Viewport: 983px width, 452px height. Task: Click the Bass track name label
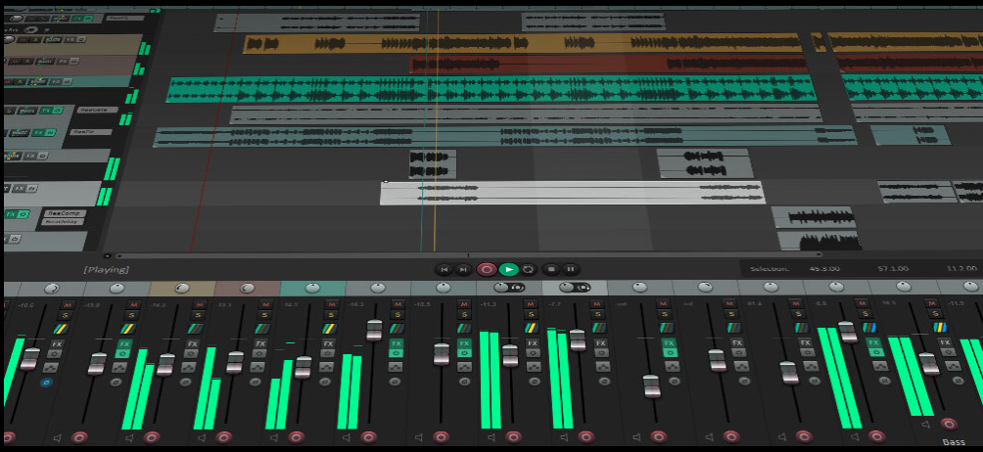tap(954, 442)
